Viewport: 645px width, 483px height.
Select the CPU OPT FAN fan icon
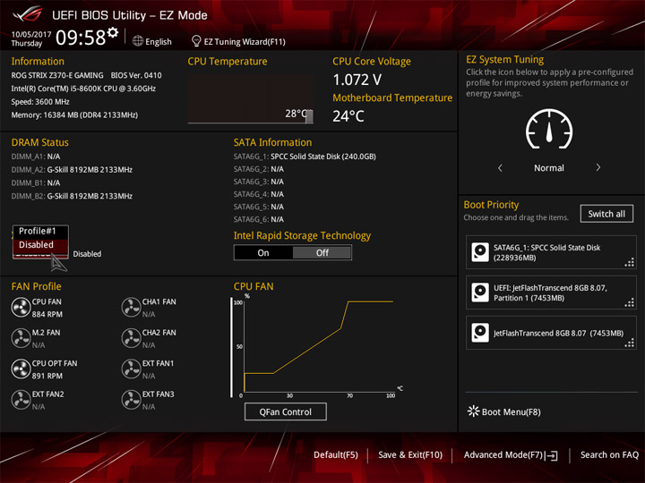click(x=21, y=369)
